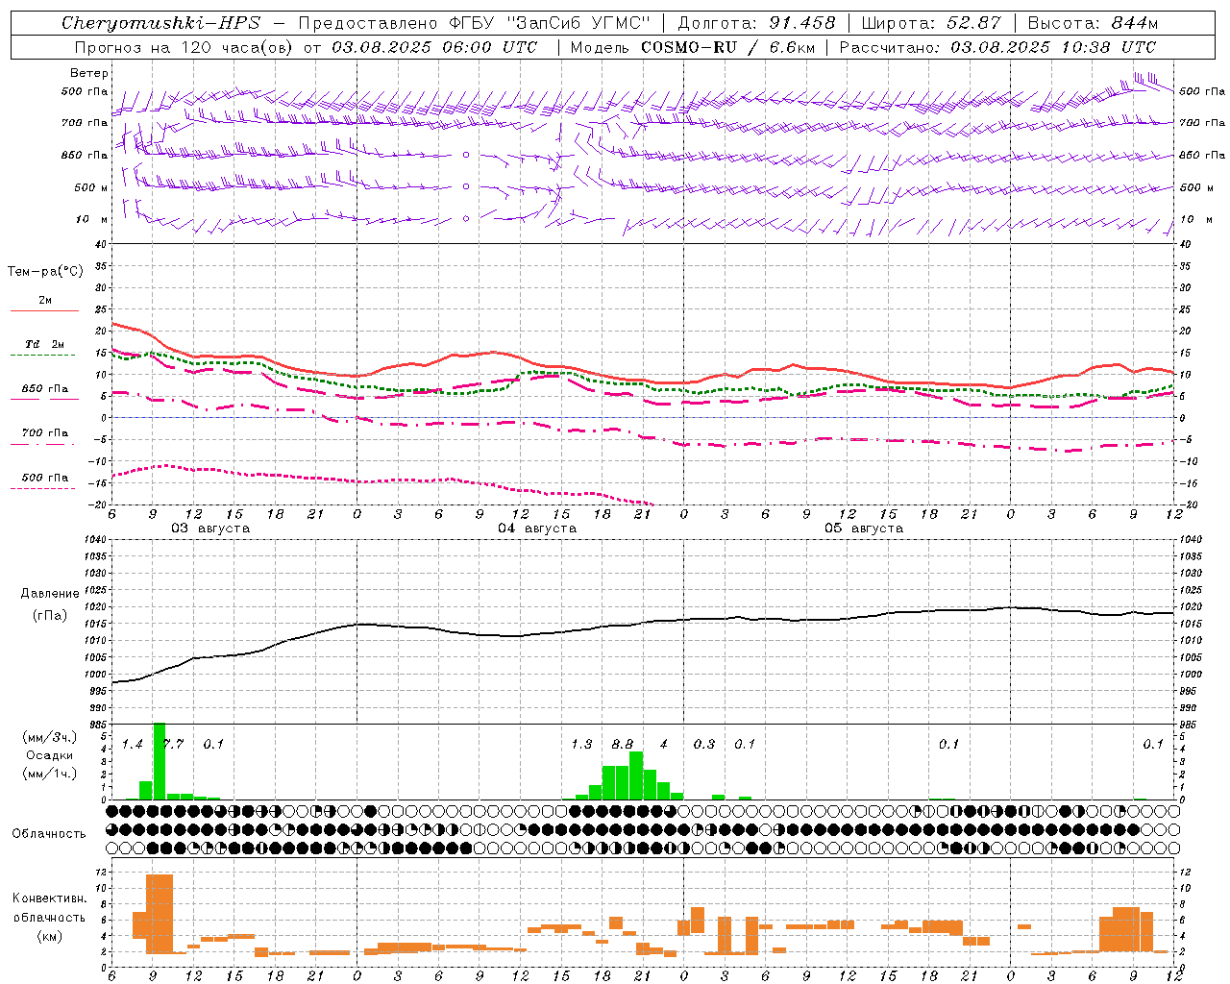The width and height of the screenshot is (1230, 984).
Task: Click the 'Давление' pressure panel label
Action: tap(50, 594)
